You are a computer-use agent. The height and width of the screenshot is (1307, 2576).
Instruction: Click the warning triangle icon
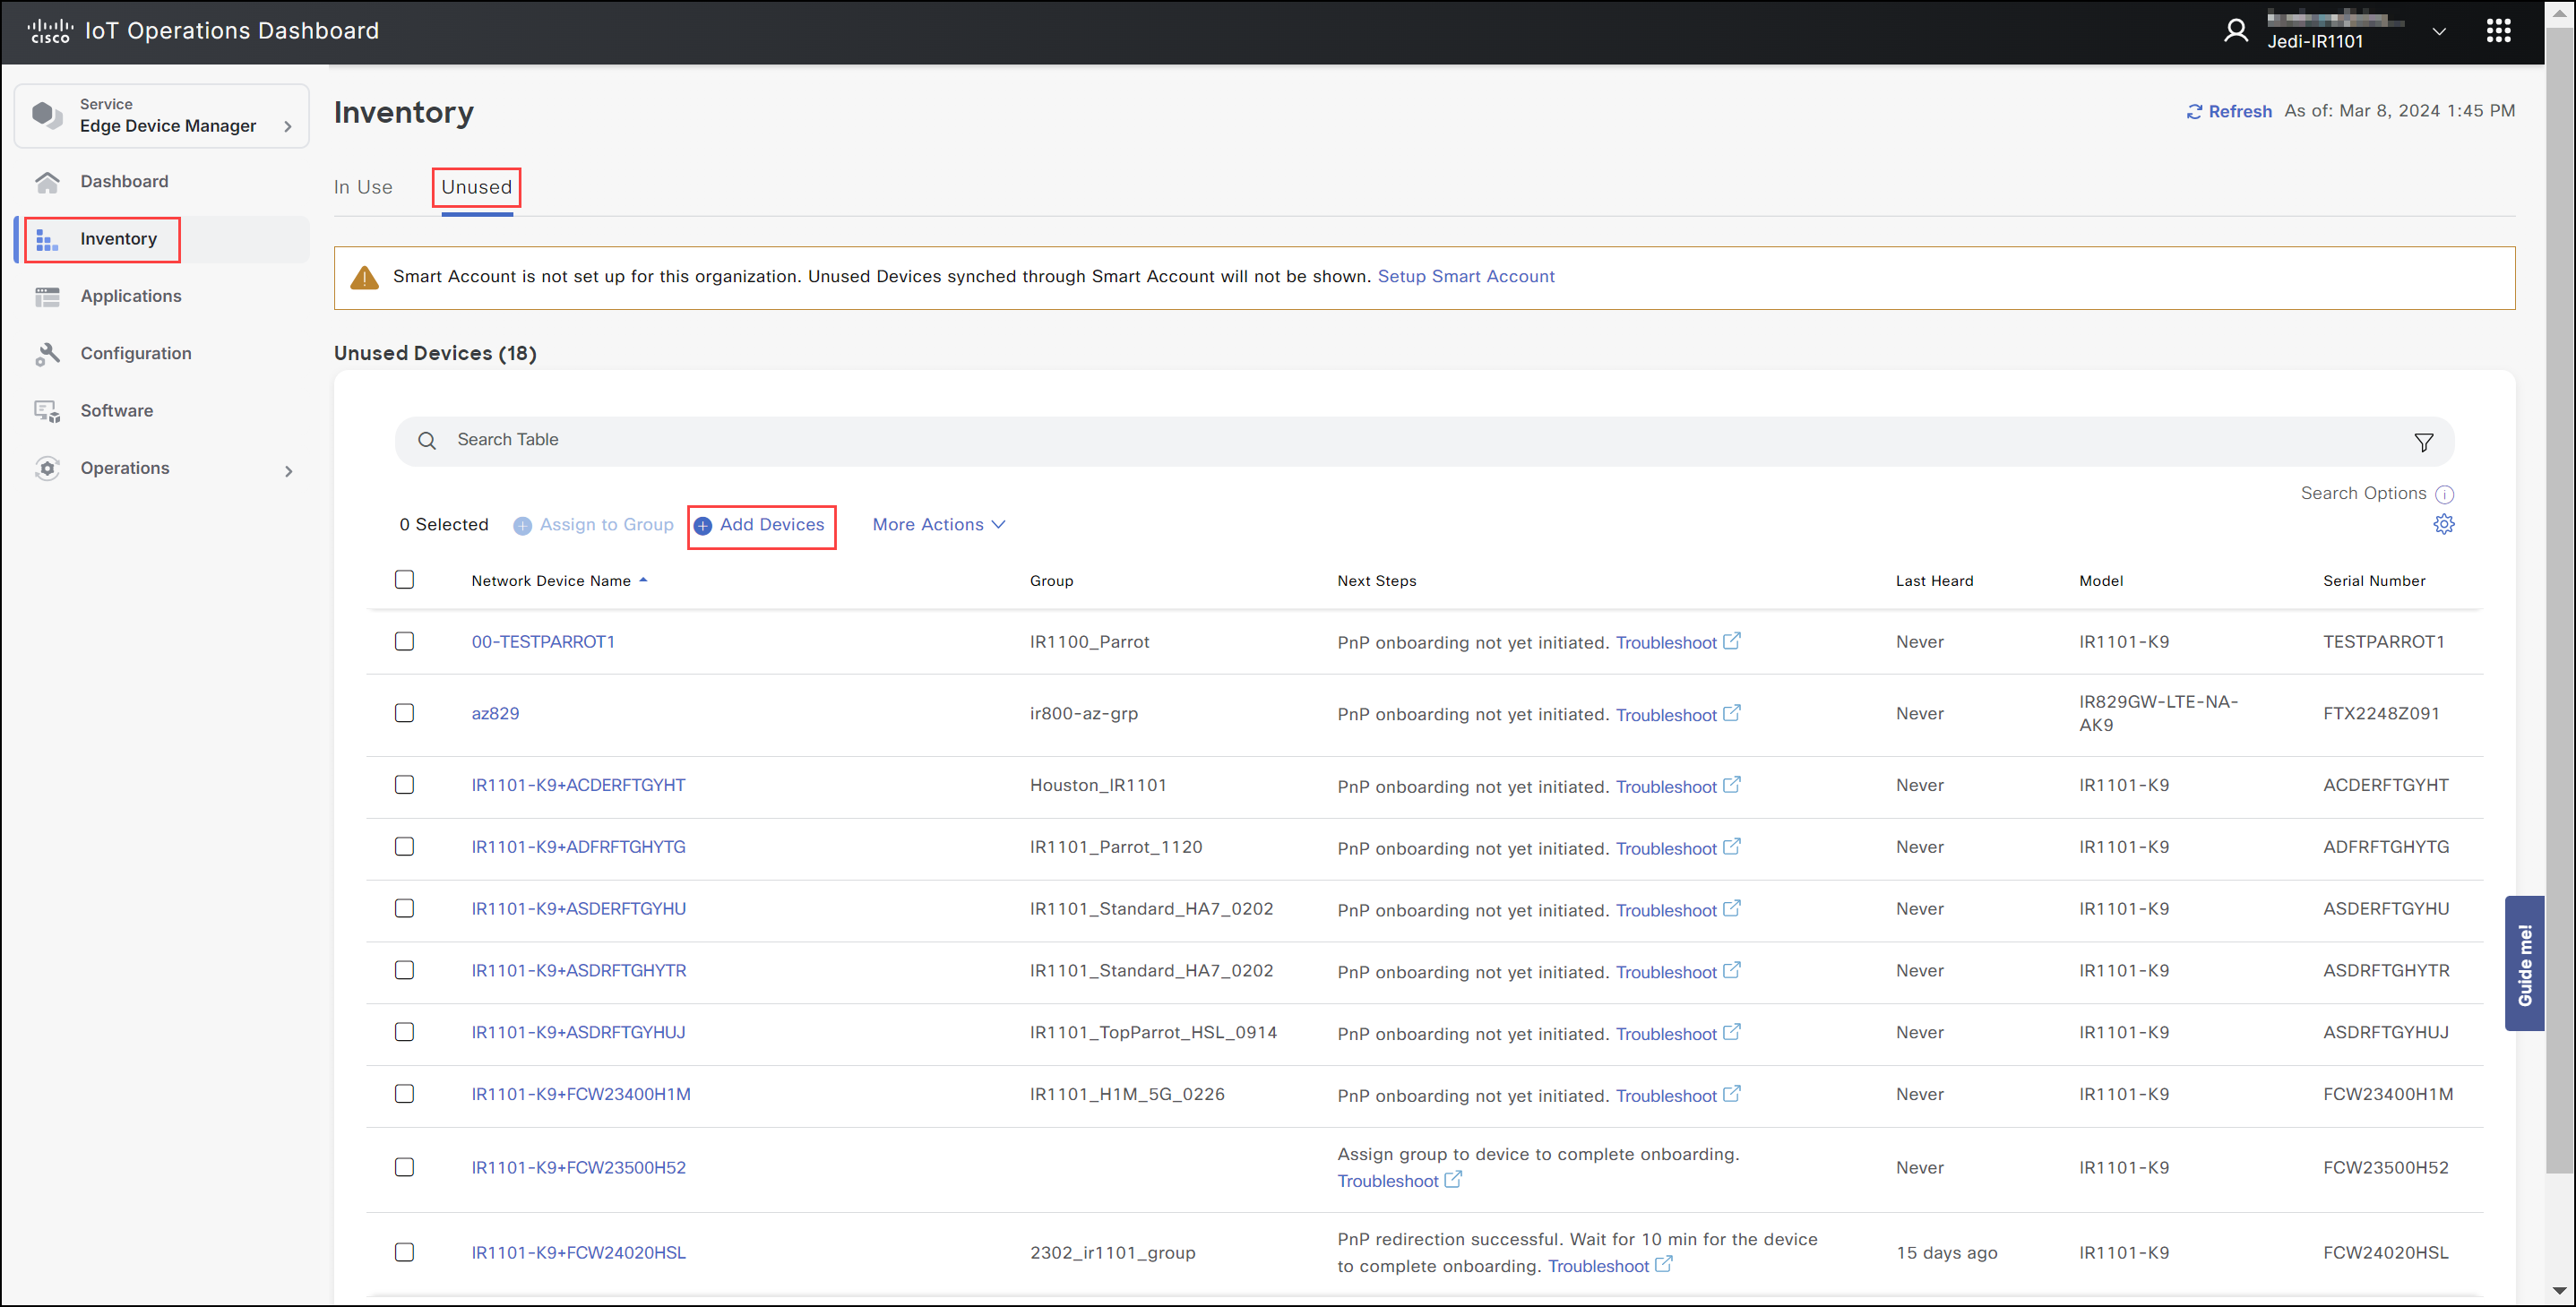[364, 277]
